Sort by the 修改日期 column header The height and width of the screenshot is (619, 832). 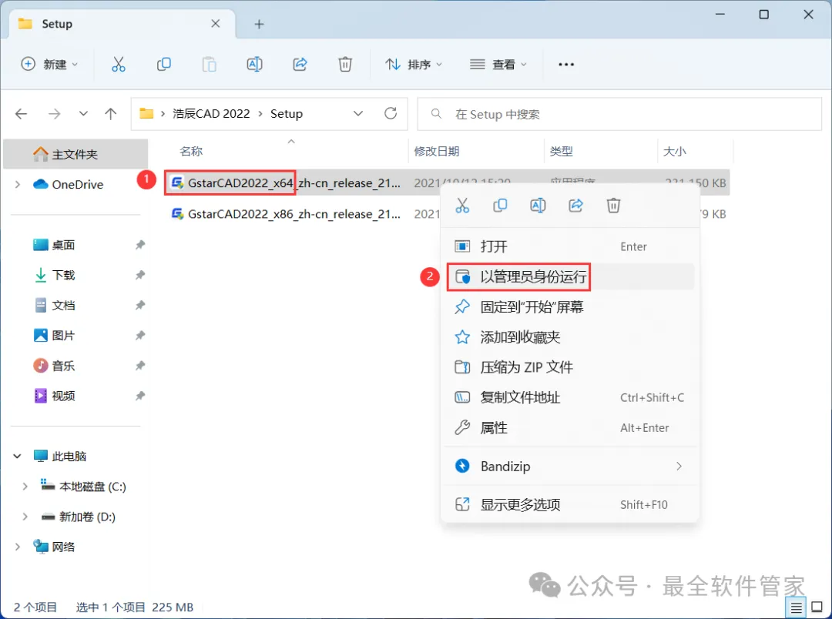[437, 151]
